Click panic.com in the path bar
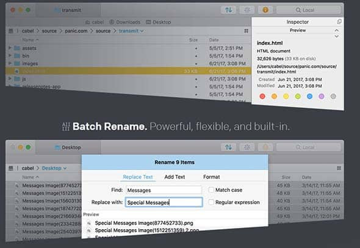 tap(76, 31)
